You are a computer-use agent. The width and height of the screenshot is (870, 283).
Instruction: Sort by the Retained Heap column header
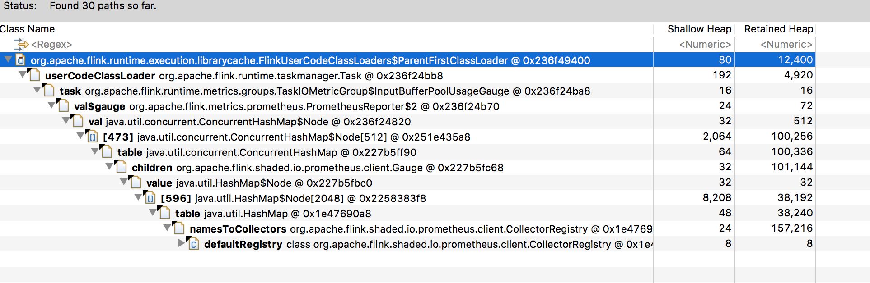778,29
